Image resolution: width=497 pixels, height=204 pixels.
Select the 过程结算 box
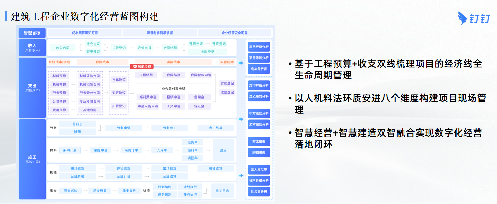146,75
